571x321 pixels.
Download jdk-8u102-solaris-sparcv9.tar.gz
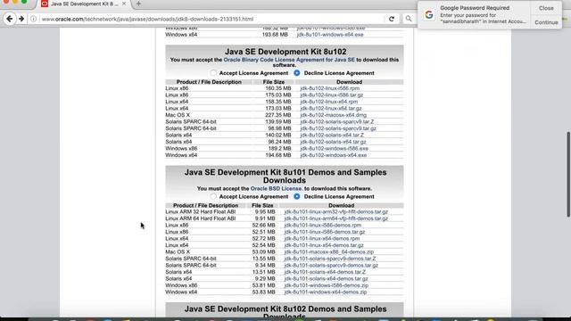[x=338, y=128]
